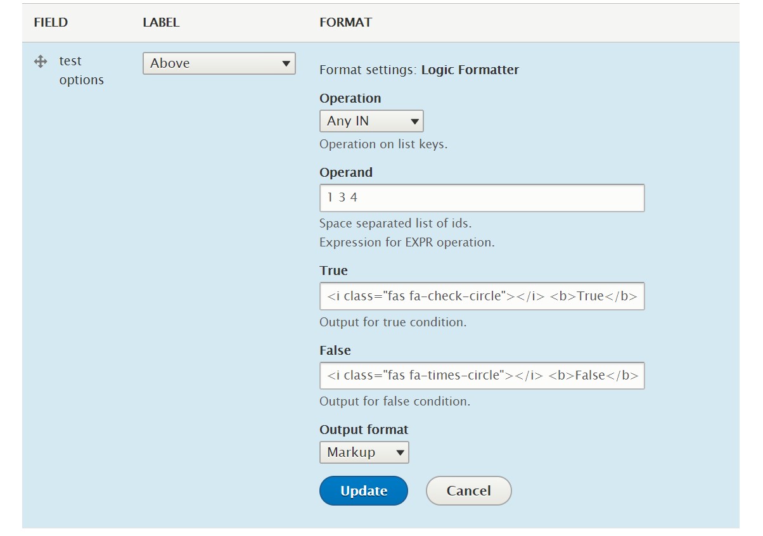Click the arrow on the Any IN select
The image size is (763, 536).
[x=414, y=121]
